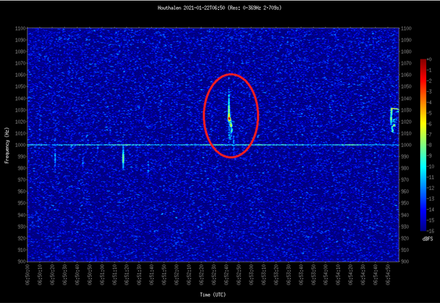Click the 06:50:00 time tick label
This screenshot has width=440, height=303.
(28, 275)
